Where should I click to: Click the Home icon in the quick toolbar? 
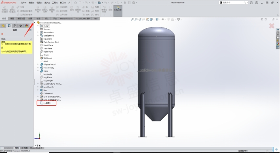point(76,2)
